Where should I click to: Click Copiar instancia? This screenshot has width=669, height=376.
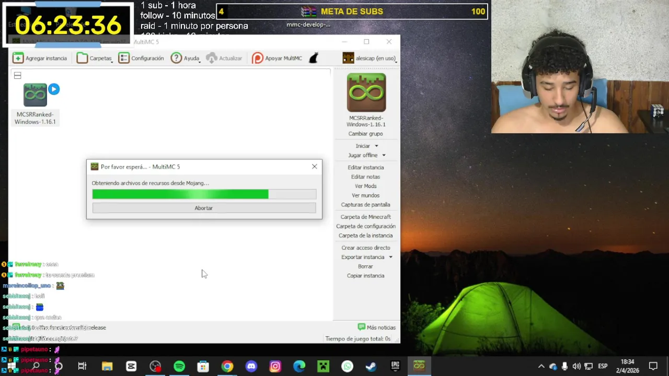[365, 276]
